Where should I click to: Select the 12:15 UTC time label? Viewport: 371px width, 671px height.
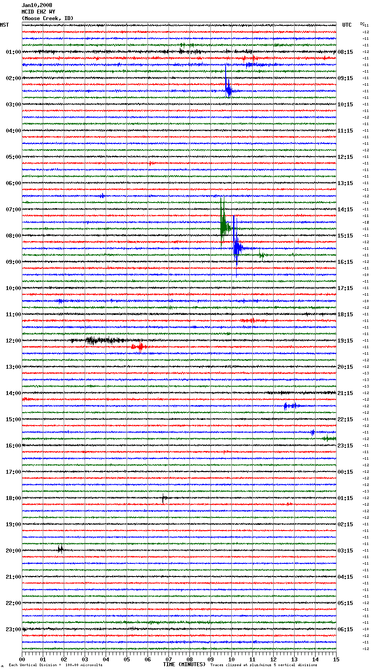345,157
